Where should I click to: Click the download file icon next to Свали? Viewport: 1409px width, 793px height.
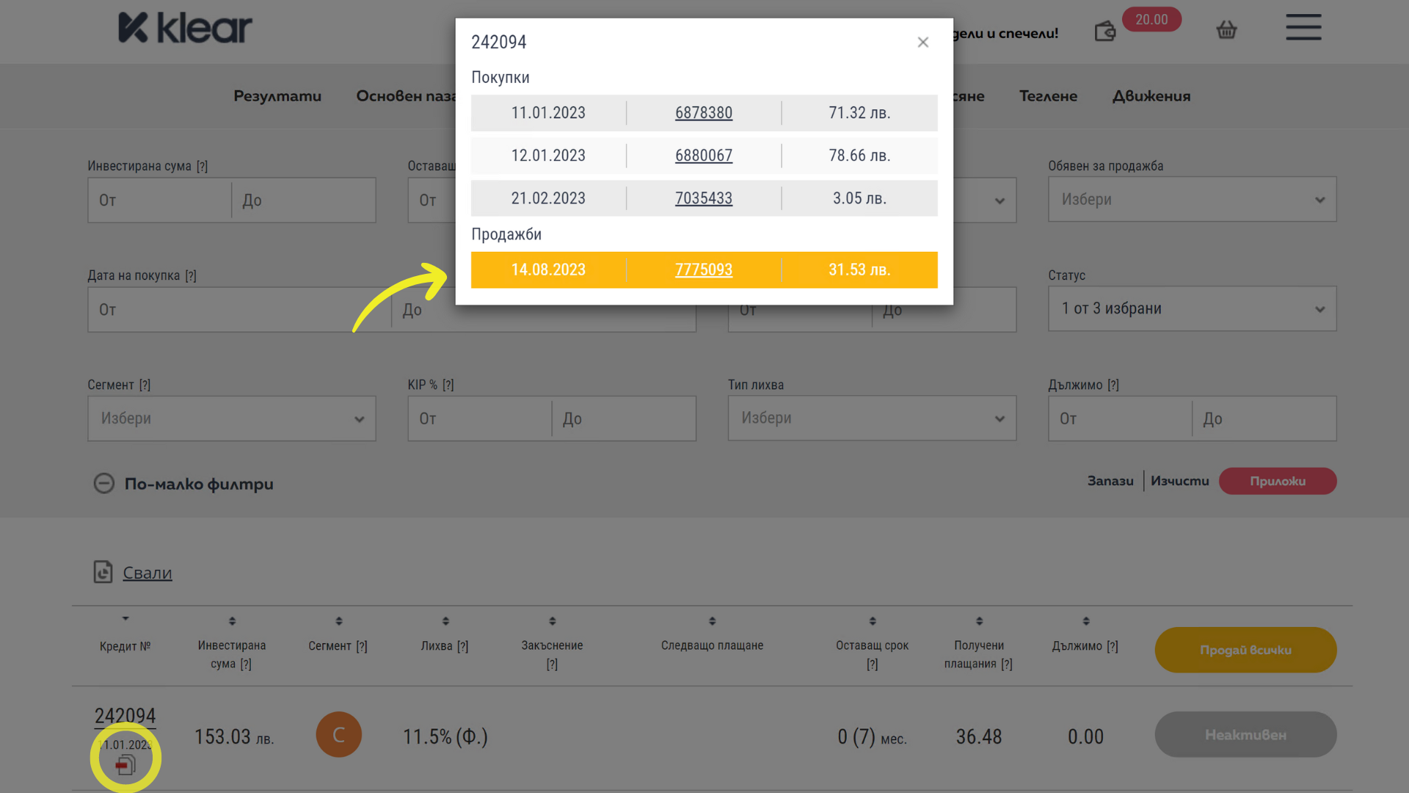point(103,572)
